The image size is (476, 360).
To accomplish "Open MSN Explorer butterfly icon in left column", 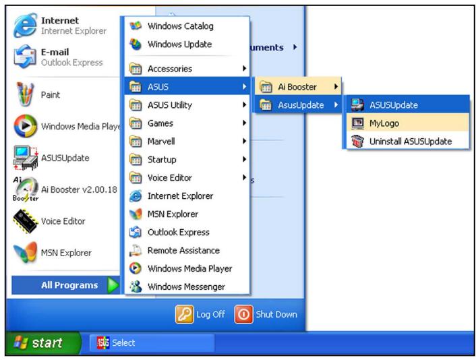I will (26, 253).
